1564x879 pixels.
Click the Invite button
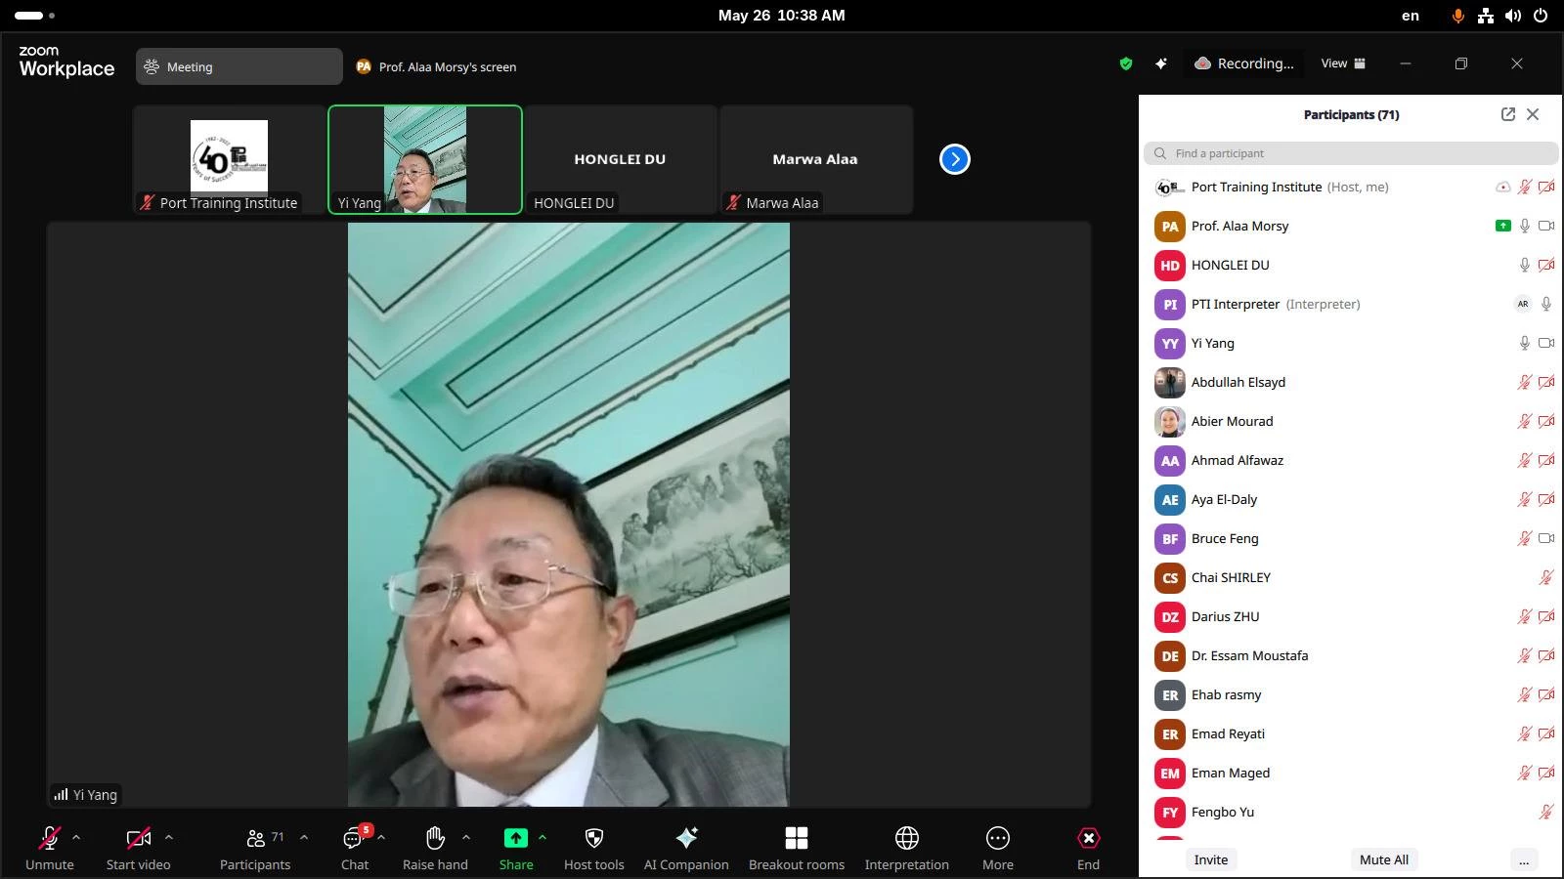[x=1210, y=859]
